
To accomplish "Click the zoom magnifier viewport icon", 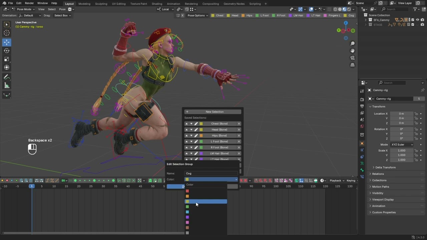I will point(352,44).
